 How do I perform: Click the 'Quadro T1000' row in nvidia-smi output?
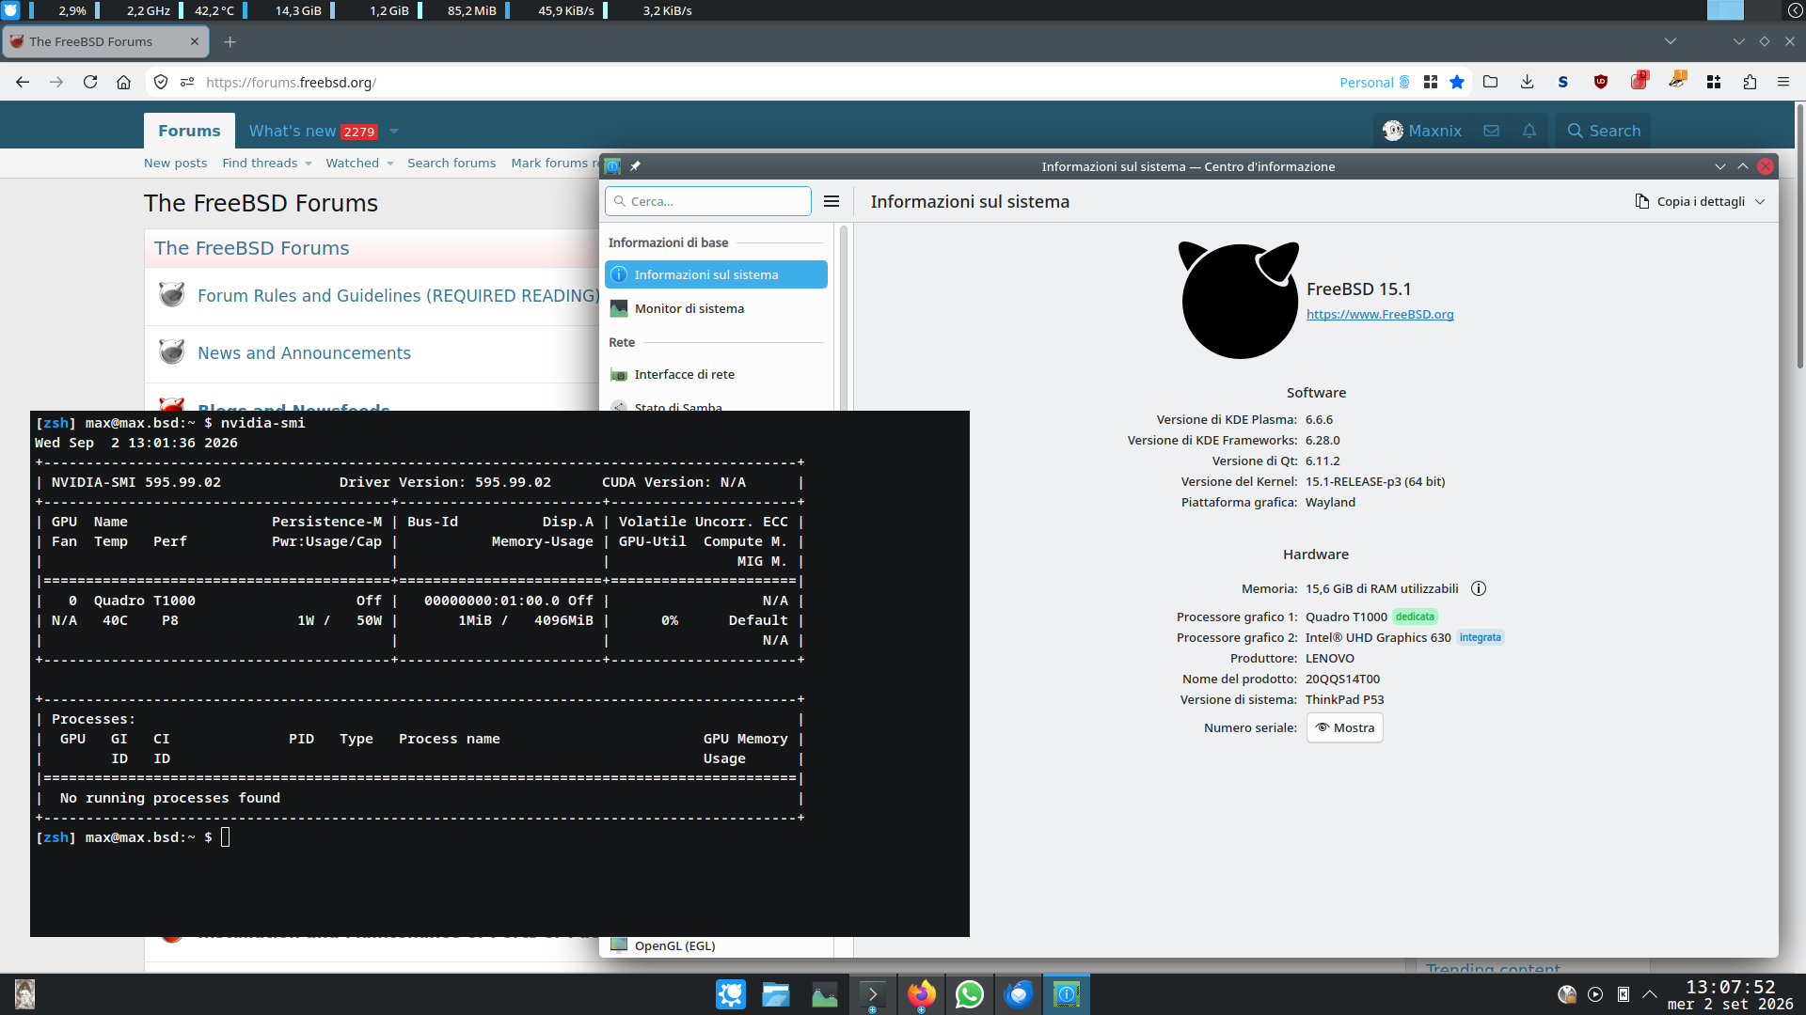click(x=419, y=601)
